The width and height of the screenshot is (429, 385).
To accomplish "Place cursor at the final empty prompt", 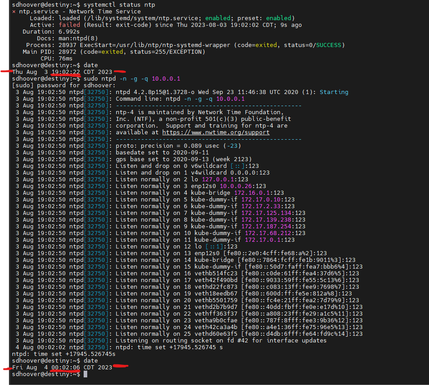I will pyautogui.click(x=85, y=374).
